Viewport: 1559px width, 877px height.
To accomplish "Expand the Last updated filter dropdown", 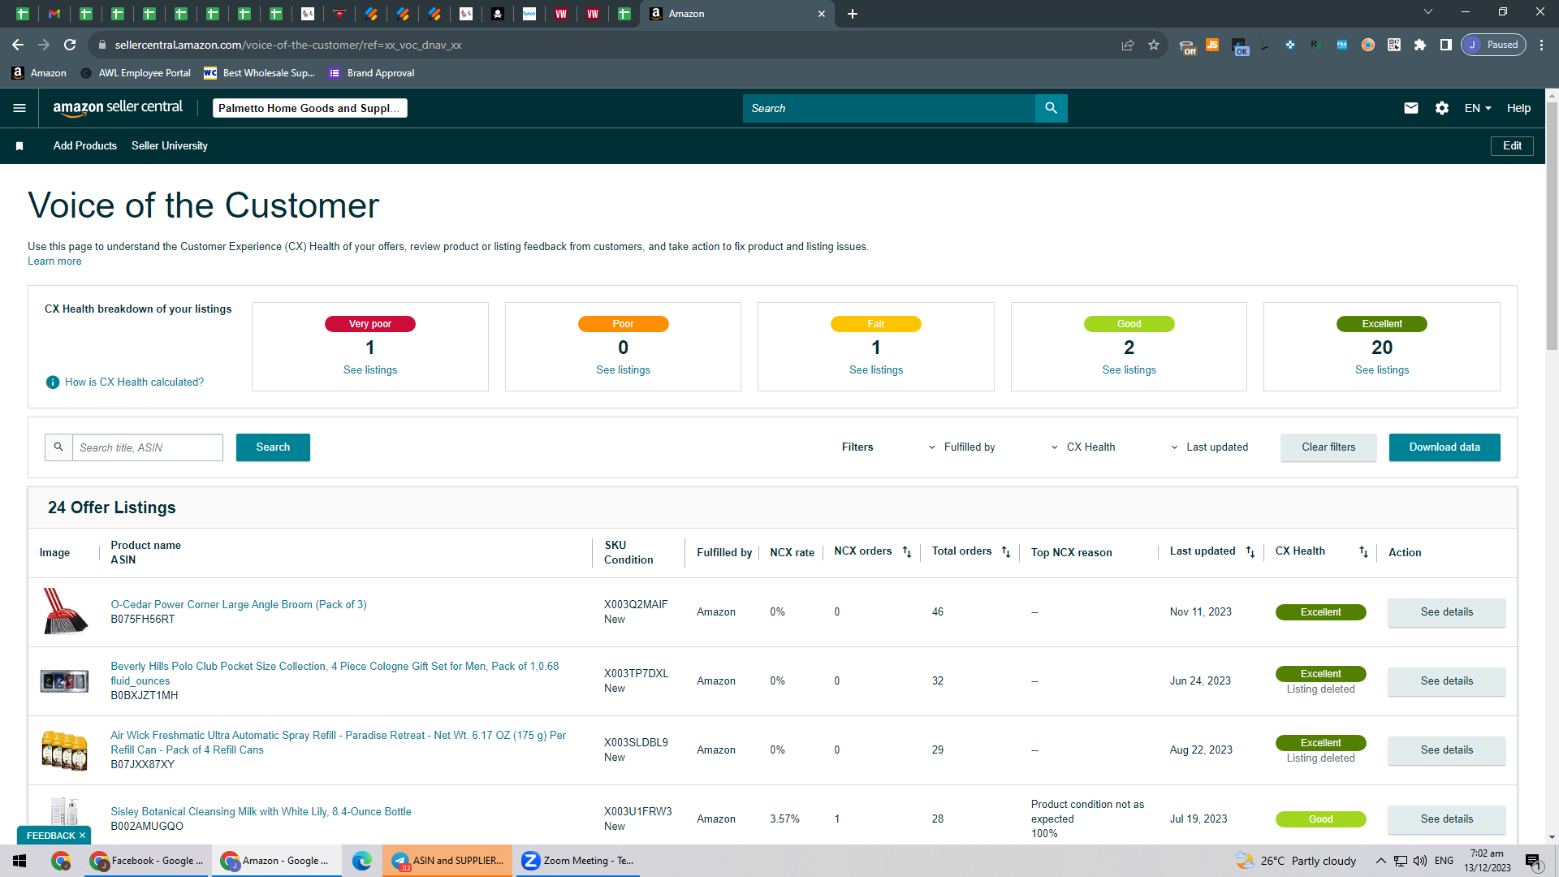I will tap(1210, 447).
